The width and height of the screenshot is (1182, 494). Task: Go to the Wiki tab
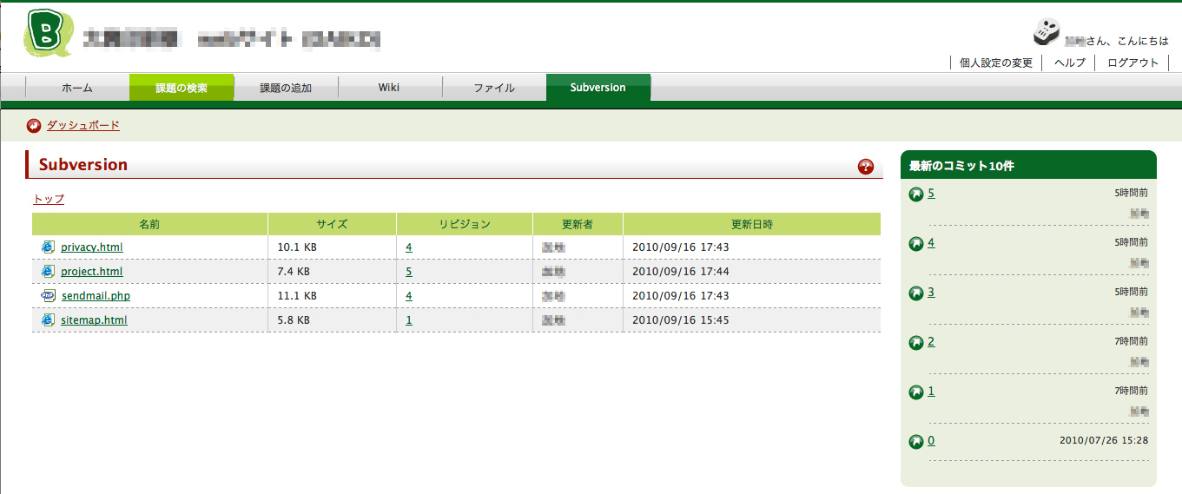point(389,88)
